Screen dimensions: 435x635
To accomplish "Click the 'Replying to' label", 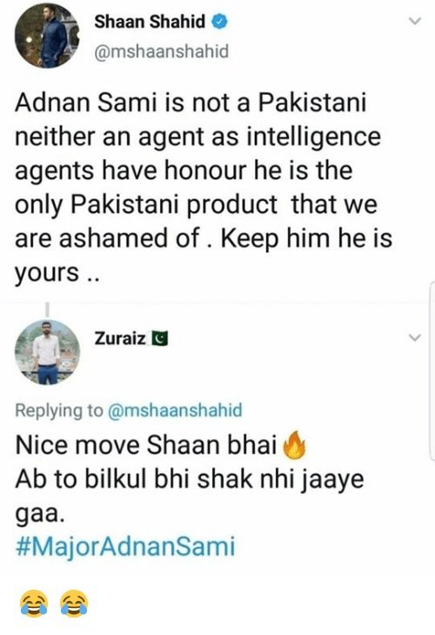I will point(59,410).
